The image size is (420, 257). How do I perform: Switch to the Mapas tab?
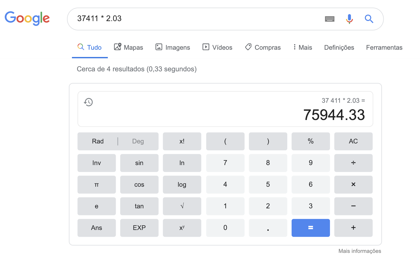tap(128, 47)
